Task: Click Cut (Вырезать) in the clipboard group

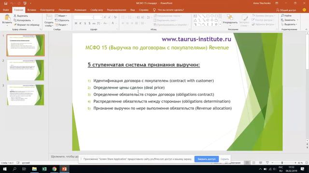Action: pos(21,16)
